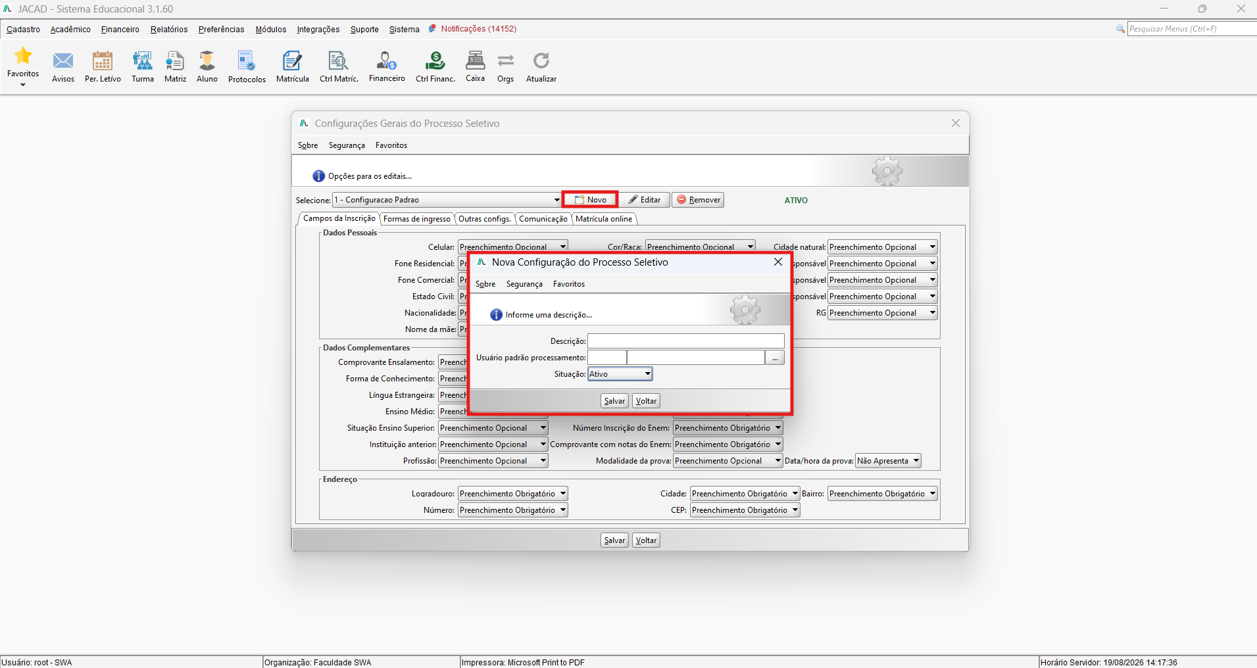The width and height of the screenshot is (1257, 668).
Task: Open the Integrações menu
Action: pyautogui.click(x=318, y=30)
